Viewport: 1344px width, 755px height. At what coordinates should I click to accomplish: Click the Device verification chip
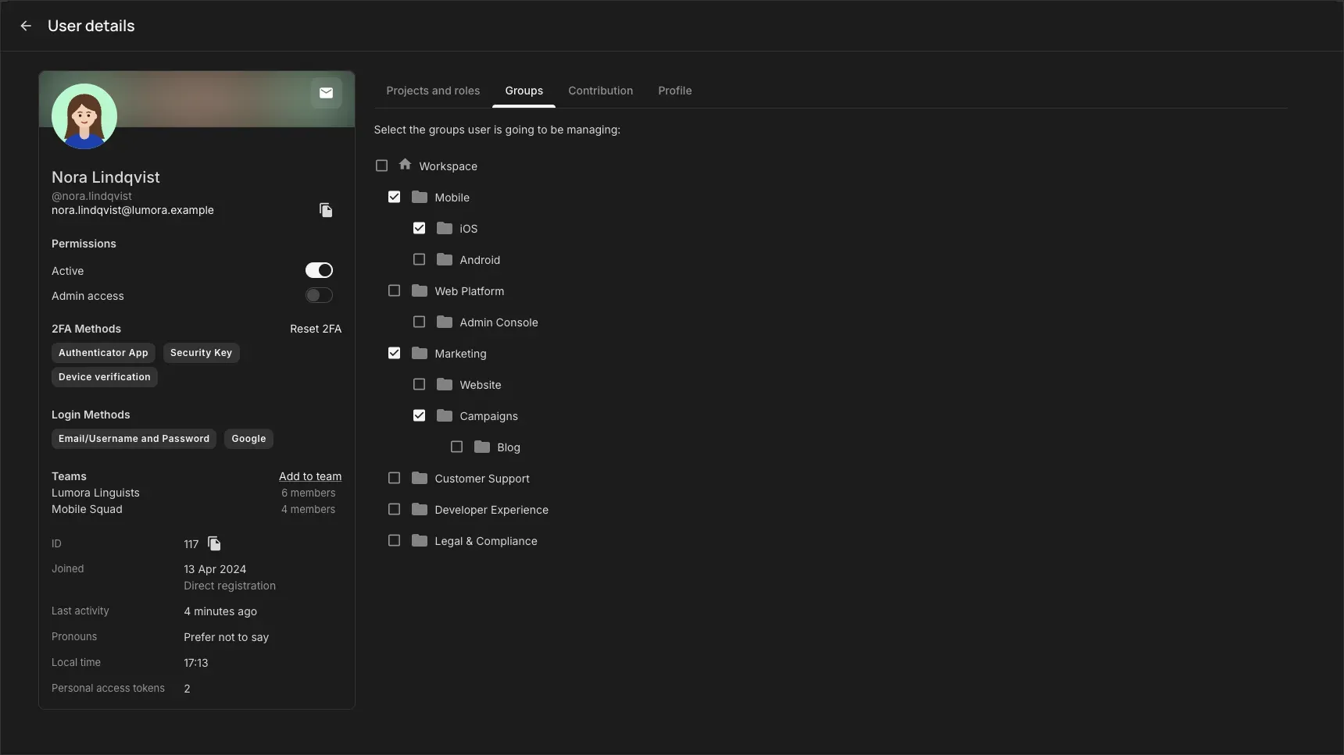click(104, 377)
